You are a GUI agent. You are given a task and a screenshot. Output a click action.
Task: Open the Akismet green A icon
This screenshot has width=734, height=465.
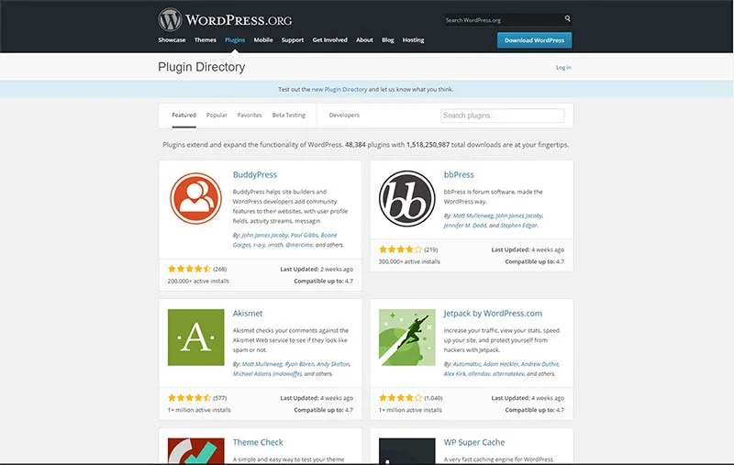[x=195, y=338]
